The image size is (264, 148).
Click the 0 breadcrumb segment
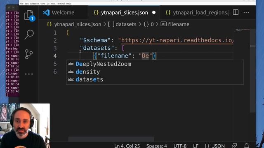(148, 24)
